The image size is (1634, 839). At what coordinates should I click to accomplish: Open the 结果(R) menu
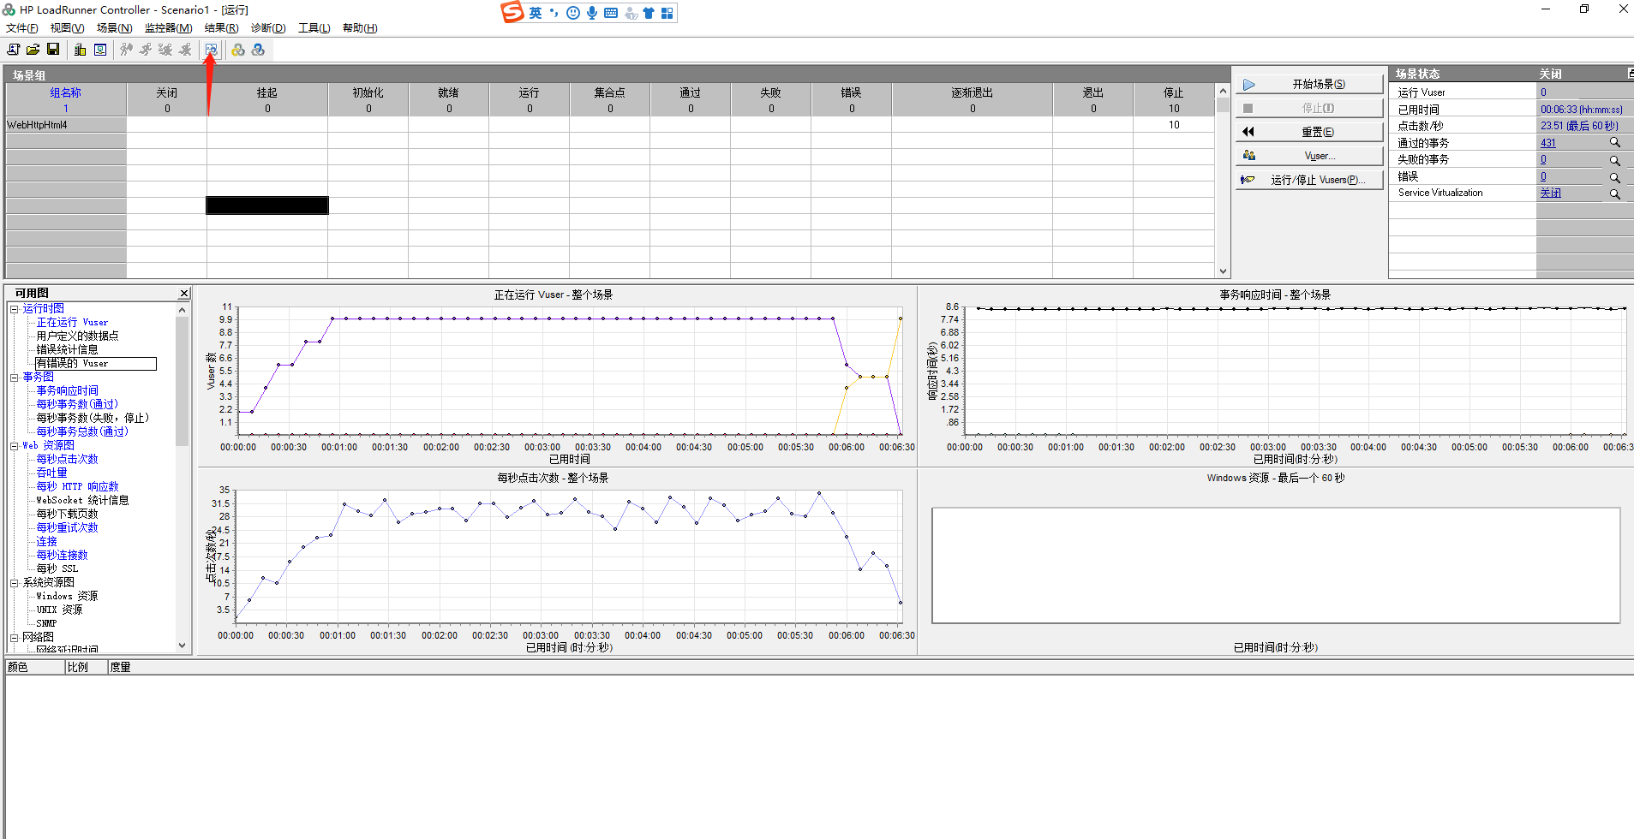click(223, 27)
